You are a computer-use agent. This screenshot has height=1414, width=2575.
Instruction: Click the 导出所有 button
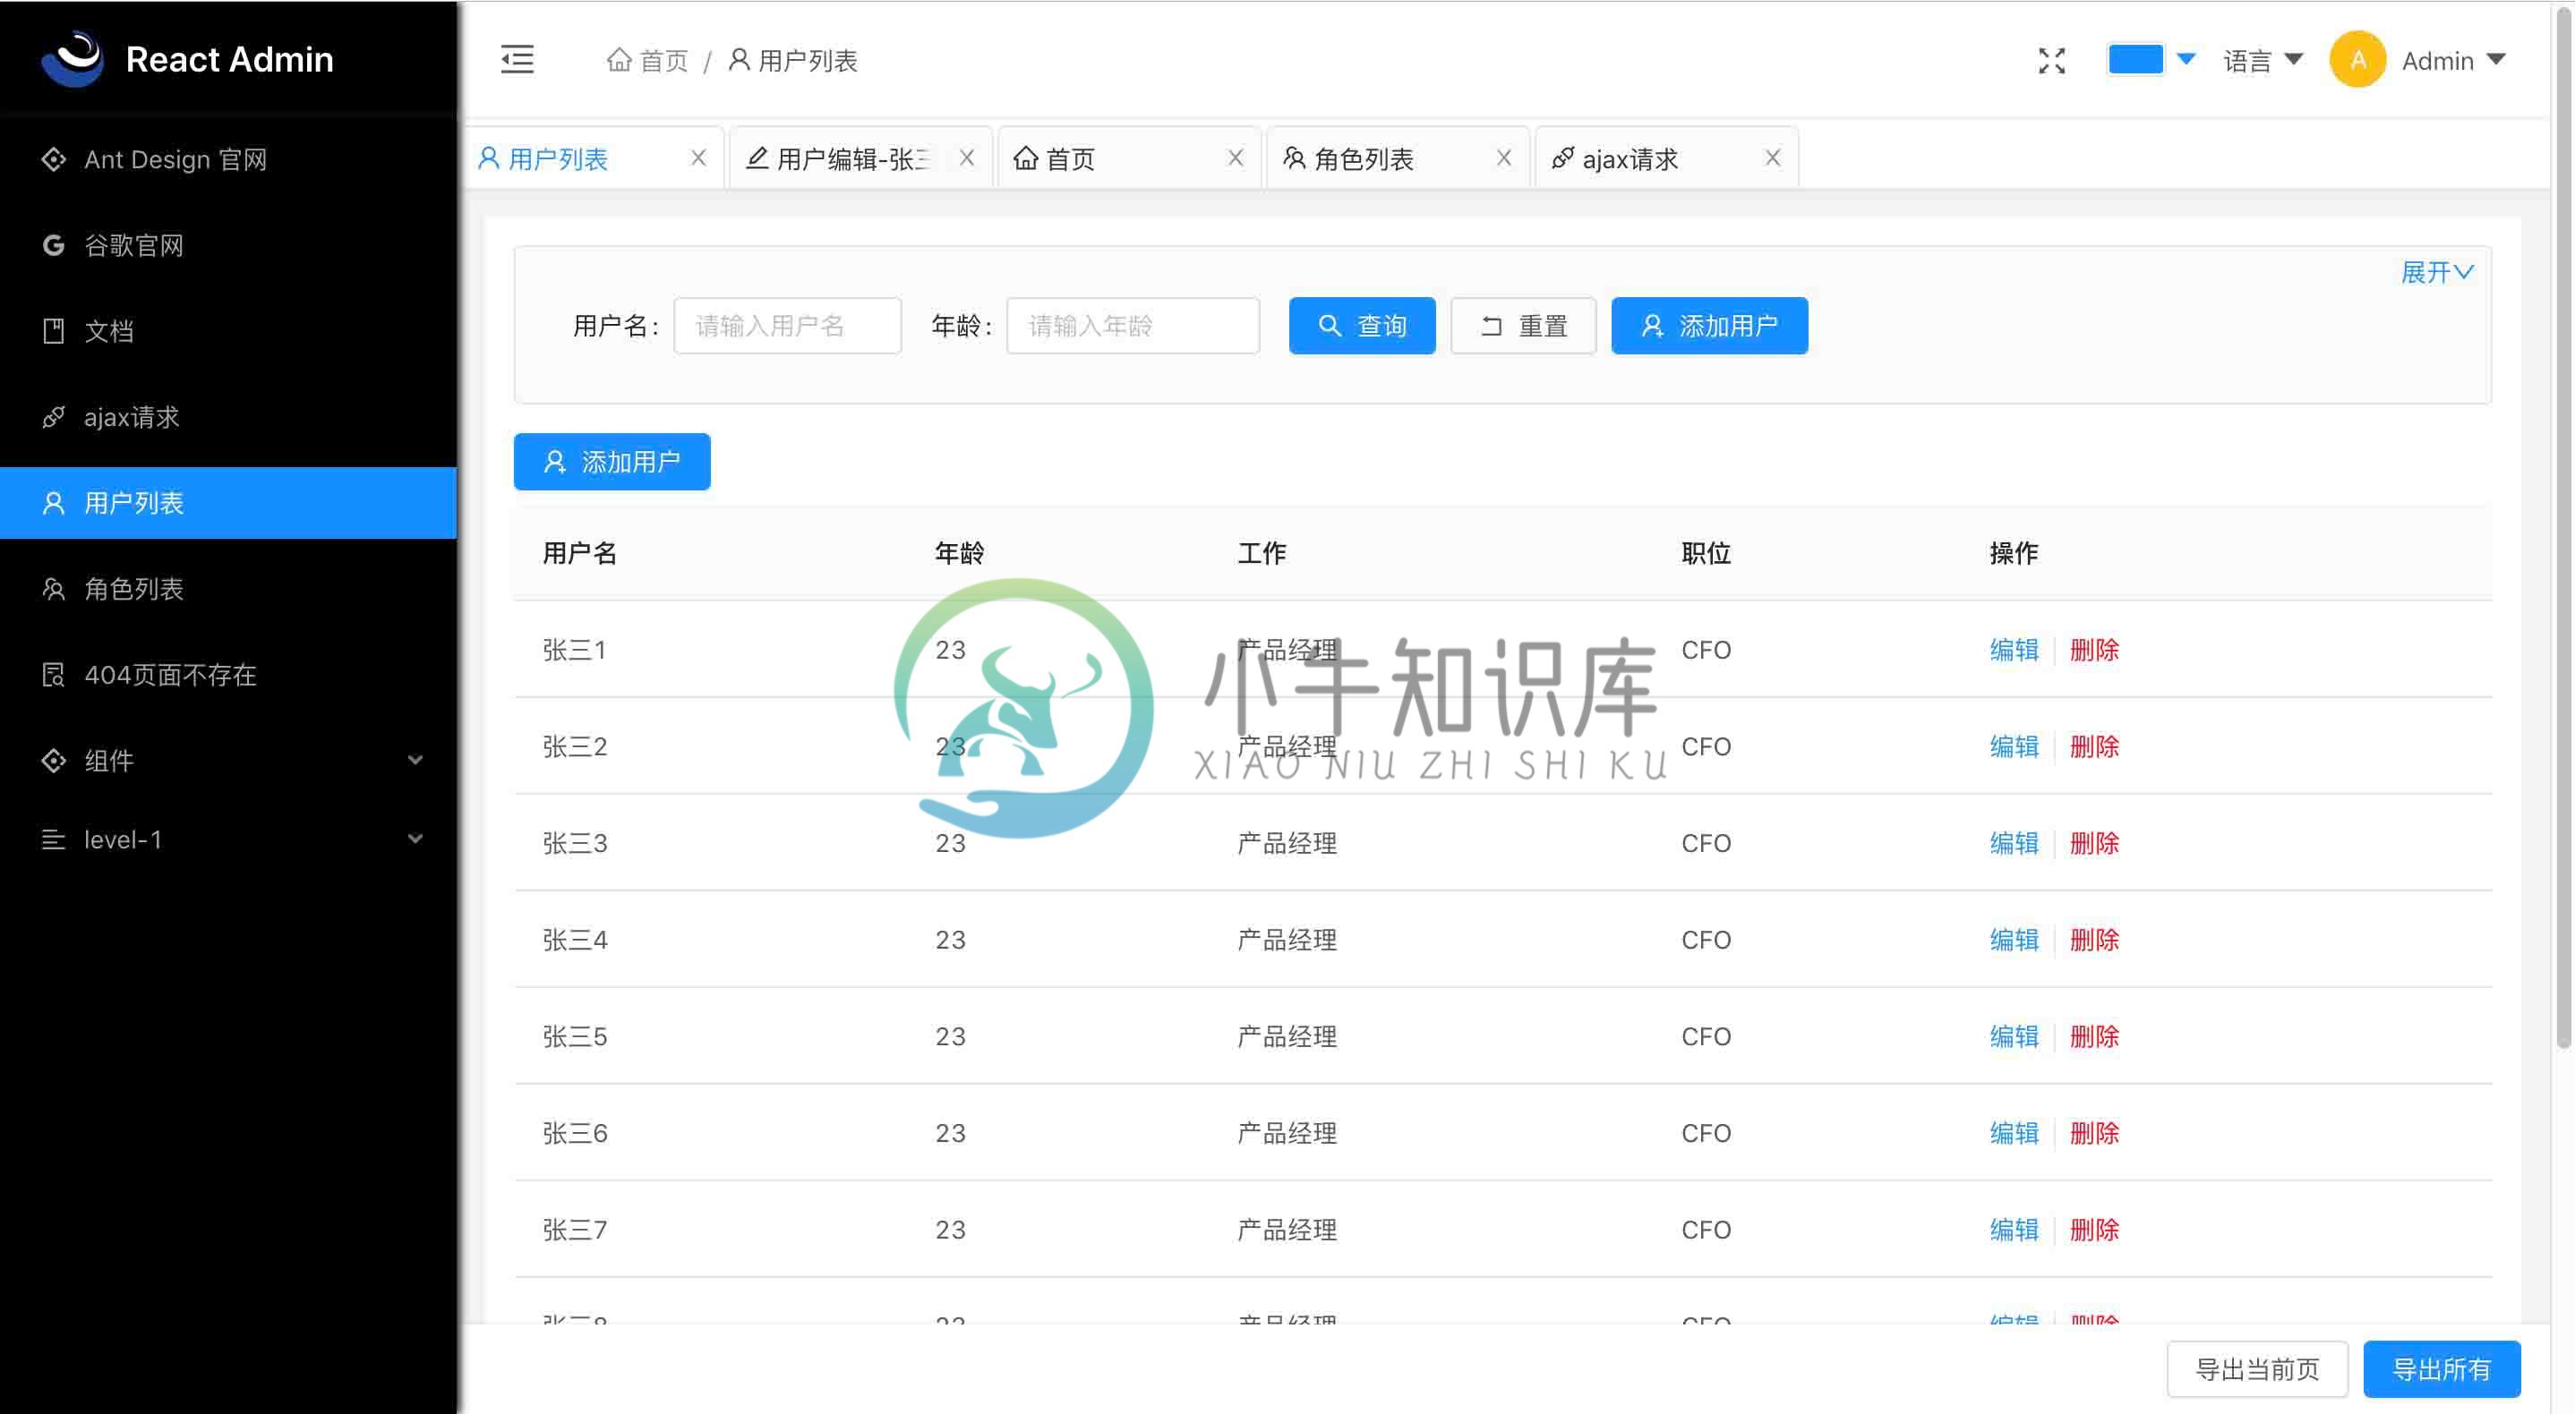[x=2441, y=1369]
